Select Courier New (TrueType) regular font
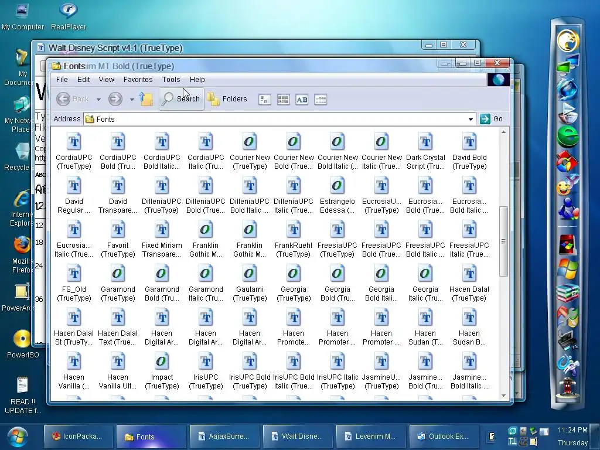 click(250, 152)
